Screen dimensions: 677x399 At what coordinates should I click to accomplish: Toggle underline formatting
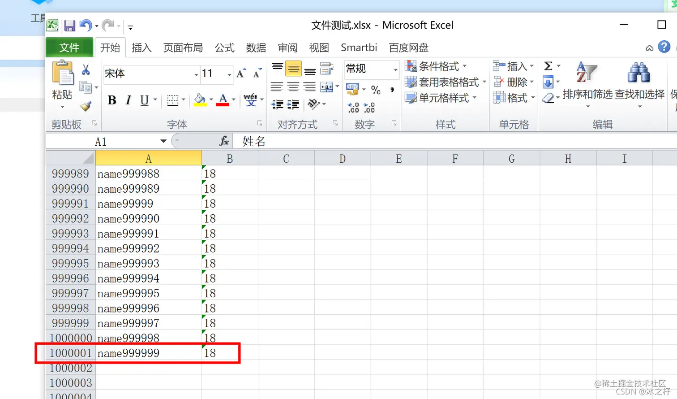[144, 100]
